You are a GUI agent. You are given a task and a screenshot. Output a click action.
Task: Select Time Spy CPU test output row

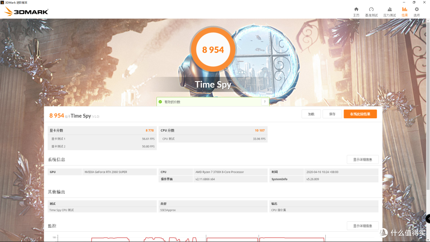click(102, 210)
